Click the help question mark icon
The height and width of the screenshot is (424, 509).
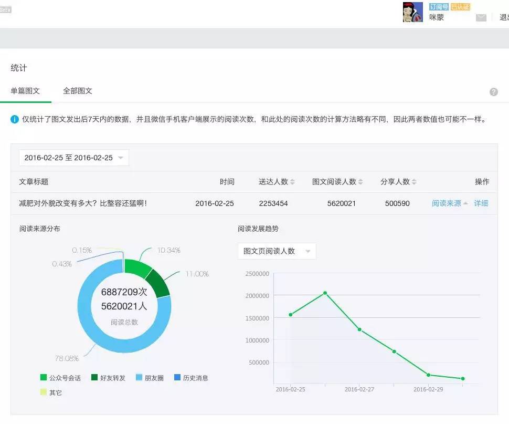point(493,92)
